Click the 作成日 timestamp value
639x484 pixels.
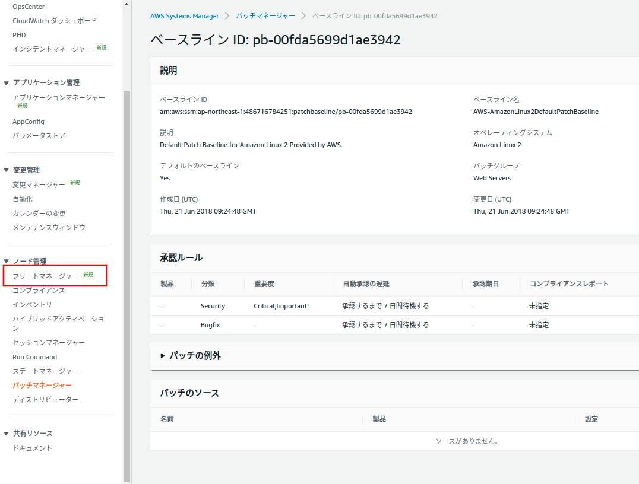208,211
